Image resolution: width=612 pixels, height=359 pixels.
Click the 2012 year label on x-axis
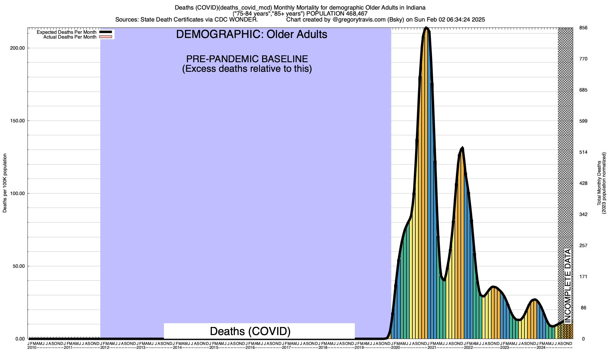pyautogui.click(x=105, y=348)
